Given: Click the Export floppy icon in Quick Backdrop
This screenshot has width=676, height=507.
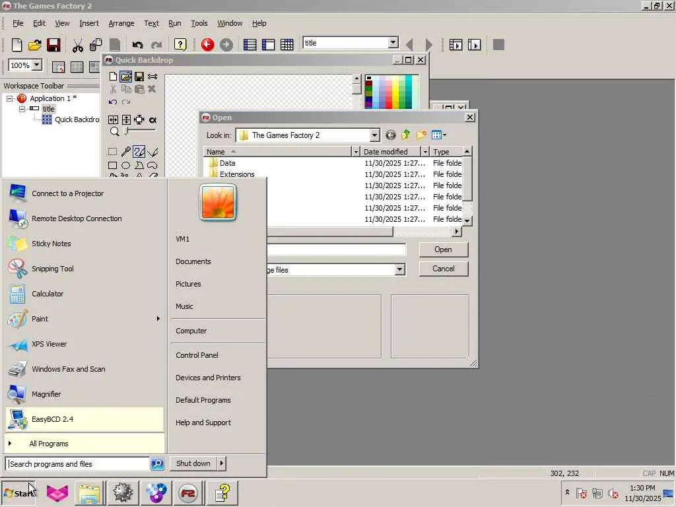Looking at the screenshot, I should pyautogui.click(x=139, y=77).
